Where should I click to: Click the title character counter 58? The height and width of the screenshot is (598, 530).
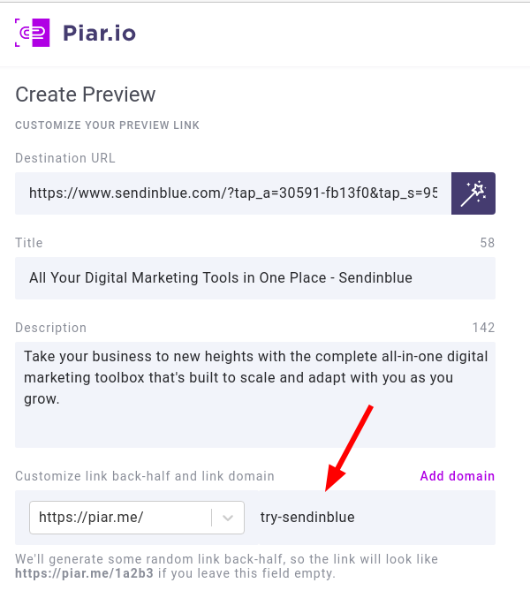click(x=488, y=243)
